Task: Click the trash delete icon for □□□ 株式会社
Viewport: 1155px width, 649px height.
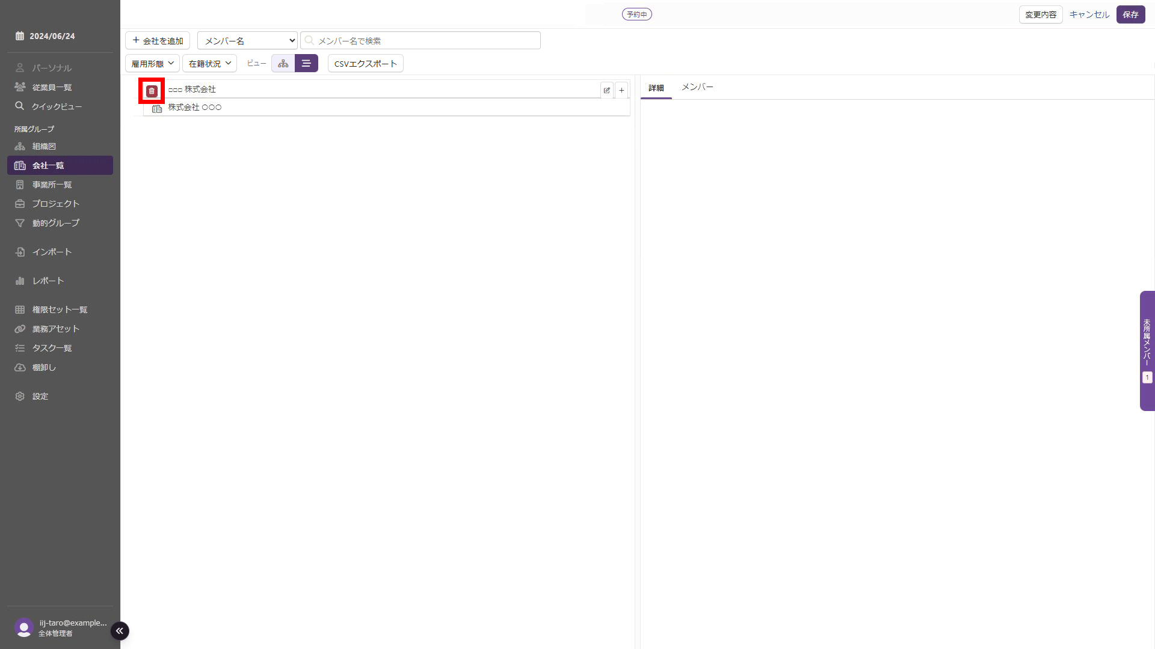Action: 152,91
